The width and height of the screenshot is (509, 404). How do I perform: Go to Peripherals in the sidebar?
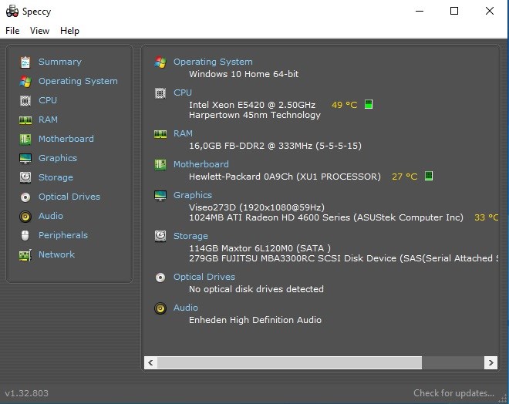[x=63, y=235]
